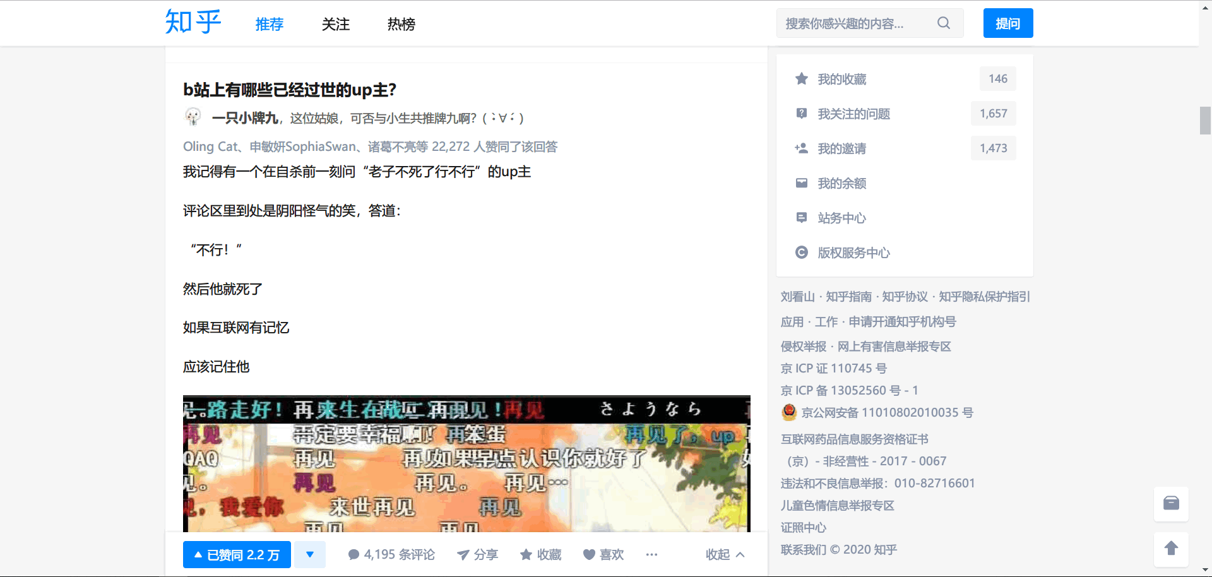Screen dimensions: 1212x577
Task: Open the copyright service center item
Action: click(853, 253)
